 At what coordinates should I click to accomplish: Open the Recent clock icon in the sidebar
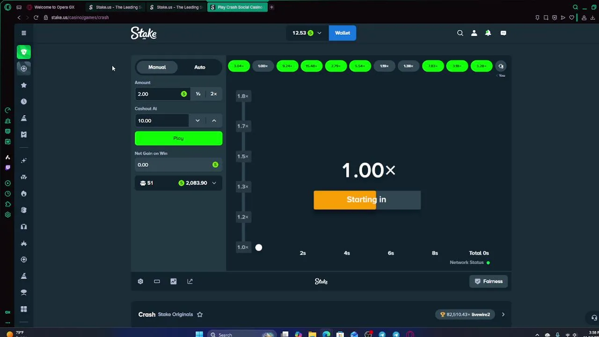click(x=24, y=102)
